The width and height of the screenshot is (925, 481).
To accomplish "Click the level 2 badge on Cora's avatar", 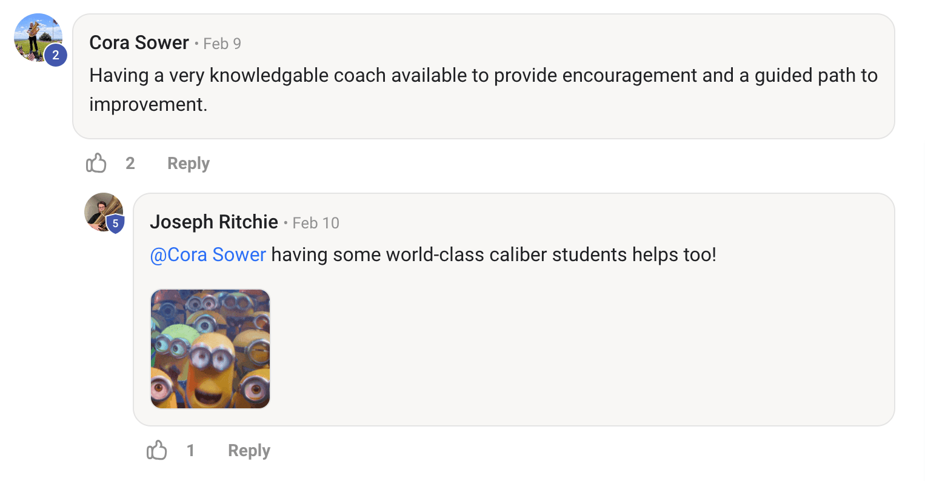I will click(56, 55).
